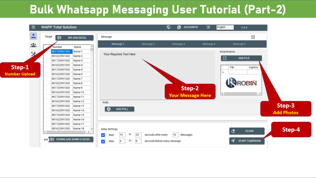Click the Caption column header in Attachments
Screen dimensions: 316x178
[x=255, y=67]
